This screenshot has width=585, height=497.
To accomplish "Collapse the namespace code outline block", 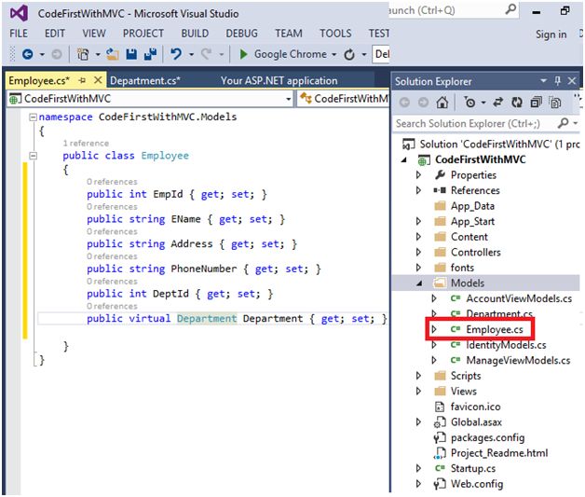I will pyautogui.click(x=33, y=117).
